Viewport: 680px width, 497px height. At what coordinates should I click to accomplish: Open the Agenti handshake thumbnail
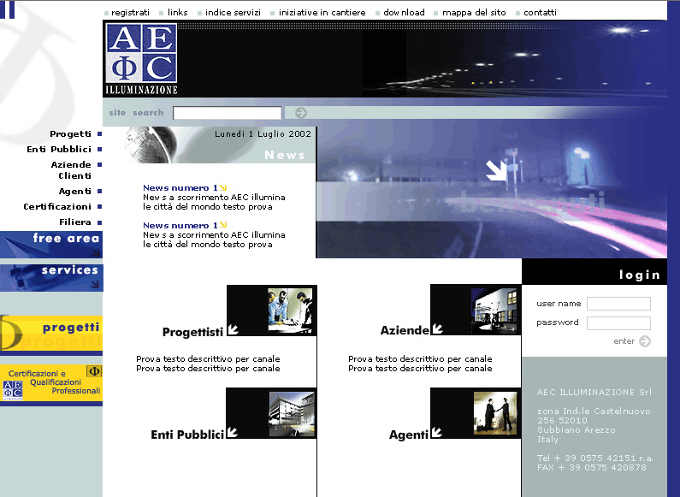click(x=495, y=413)
